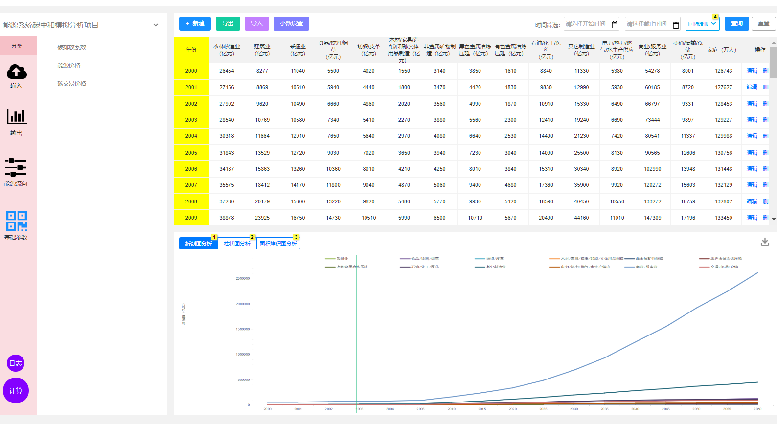Open the 间隔周期 interval dropdown
This screenshot has height=424, width=777.
(x=702, y=23)
